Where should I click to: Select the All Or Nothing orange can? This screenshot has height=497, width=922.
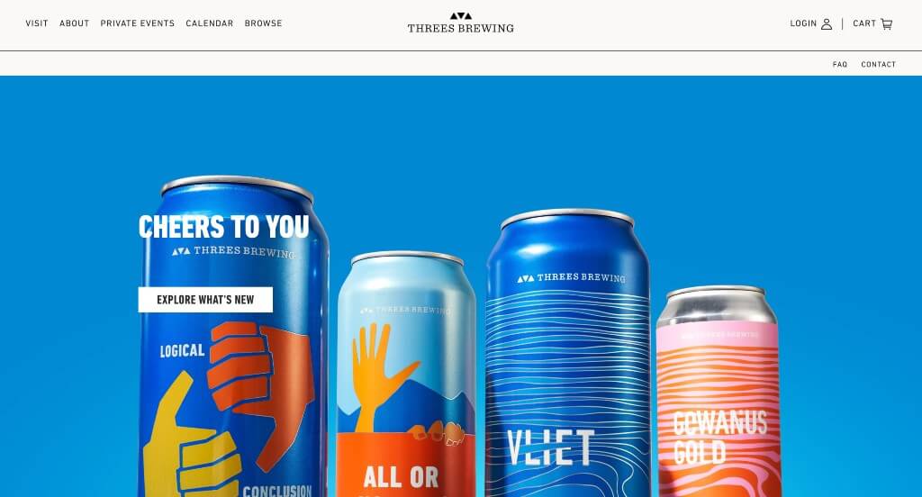(406, 376)
